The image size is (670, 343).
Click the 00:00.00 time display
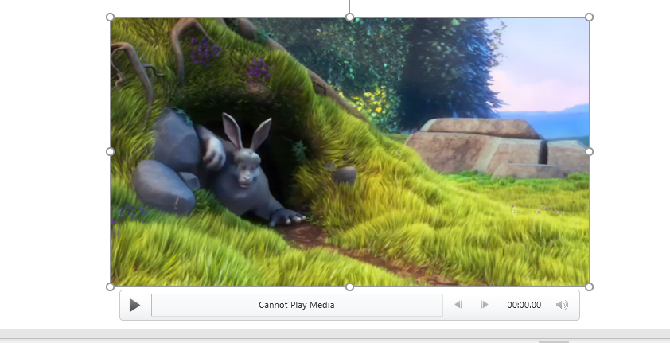pos(524,305)
